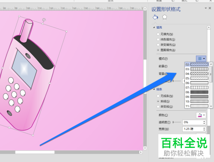This screenshot has height=162, width=214.
Task: Choose pattern 10 light gray
Action: pyautogui.click(x=197, y=101)
